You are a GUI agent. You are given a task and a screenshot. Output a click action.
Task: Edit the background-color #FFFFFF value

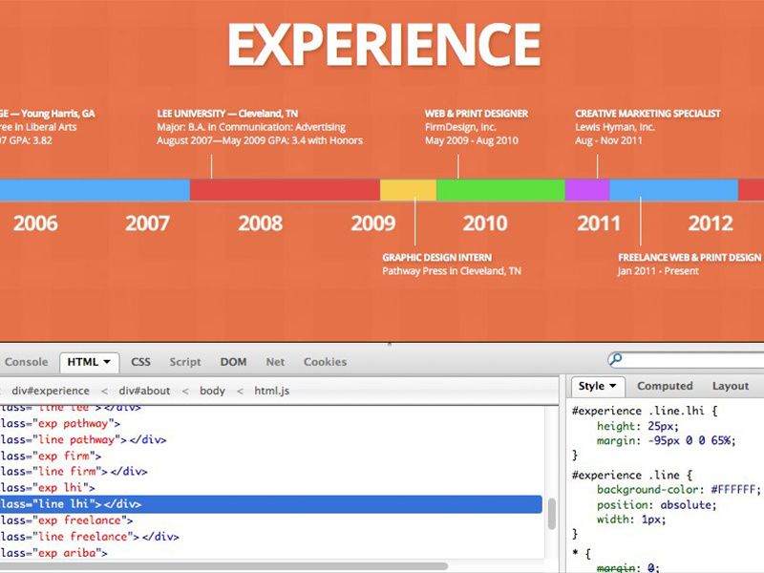[x=733, y=490]
